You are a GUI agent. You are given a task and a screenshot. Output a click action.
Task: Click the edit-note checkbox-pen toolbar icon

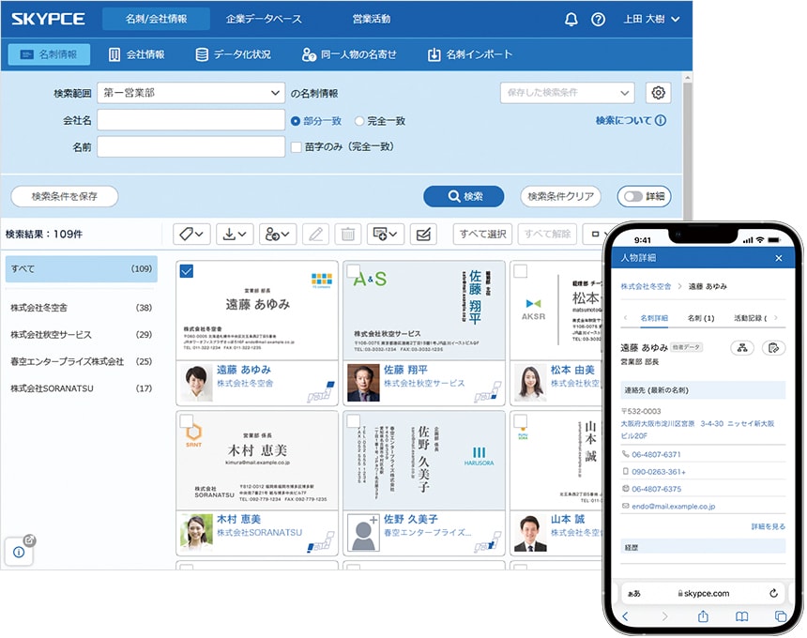(x=423, y=235)
